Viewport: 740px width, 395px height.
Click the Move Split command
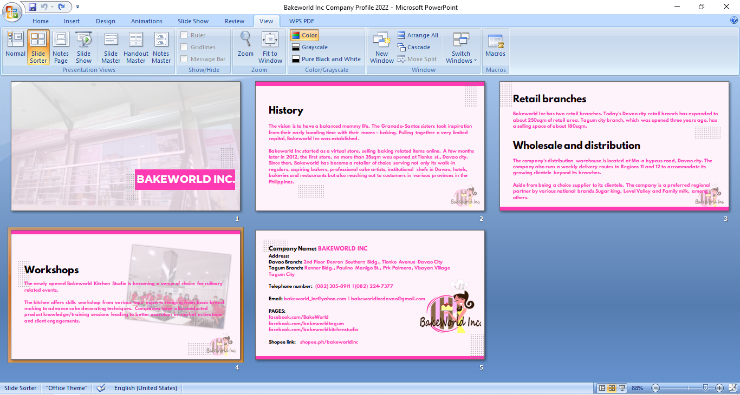point(417,59)
